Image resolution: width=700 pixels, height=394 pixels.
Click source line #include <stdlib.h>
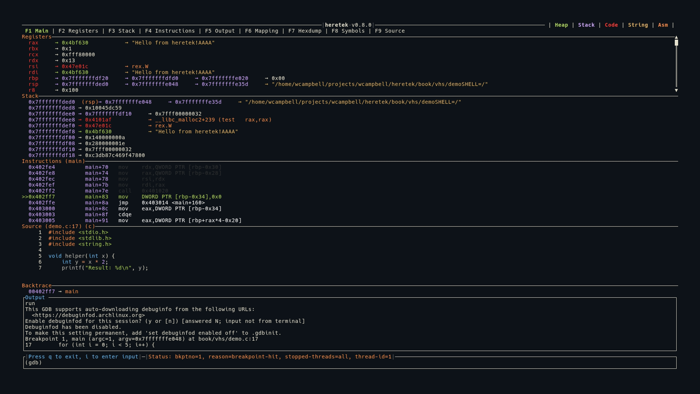80,238
